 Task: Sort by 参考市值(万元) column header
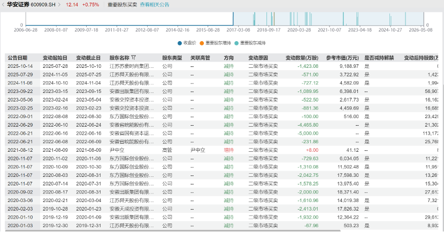click(342, 58)
